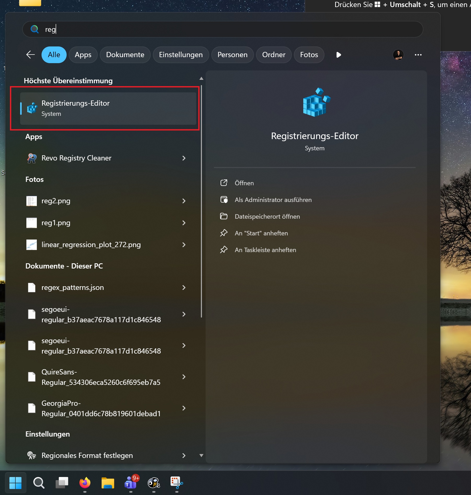
Task: Click the user profile avatar
Action: pyautogui.click(x=398, y=55)
